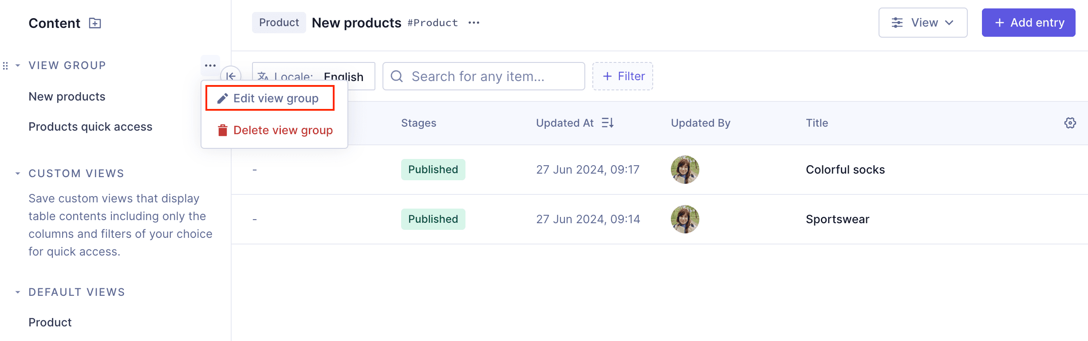
Task: Click inside the search input field
Action: pos(484,76)
